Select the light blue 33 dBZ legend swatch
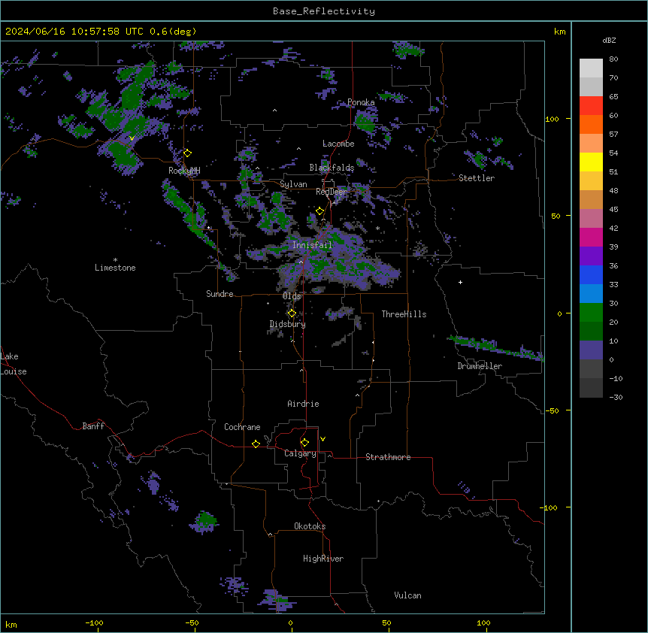This screenshot has width=648, height=633. 591,293
